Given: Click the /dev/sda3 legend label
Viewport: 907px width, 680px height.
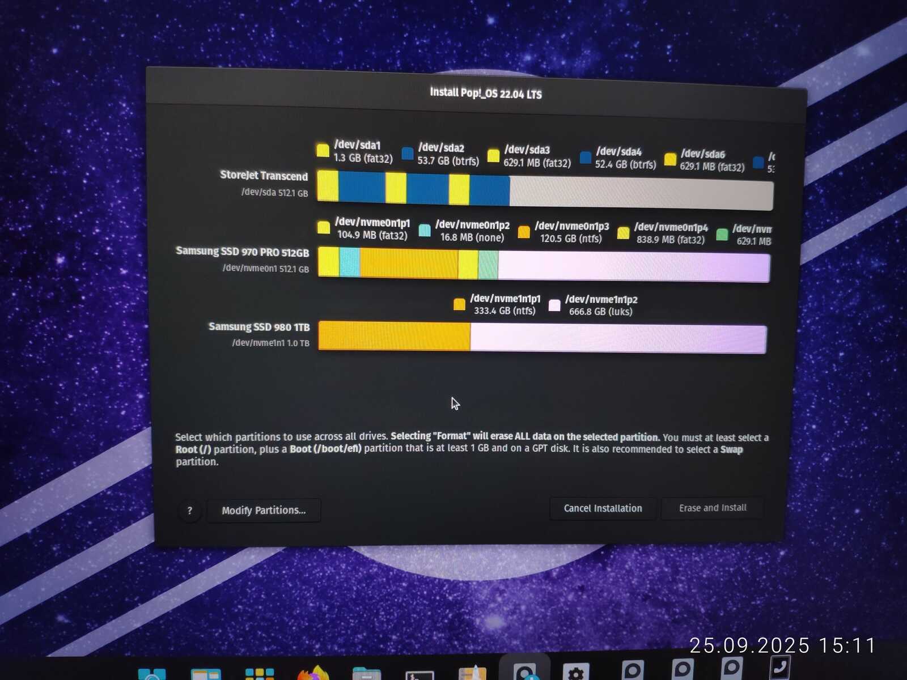Looking at the screenshot, I should click(527, 150).
